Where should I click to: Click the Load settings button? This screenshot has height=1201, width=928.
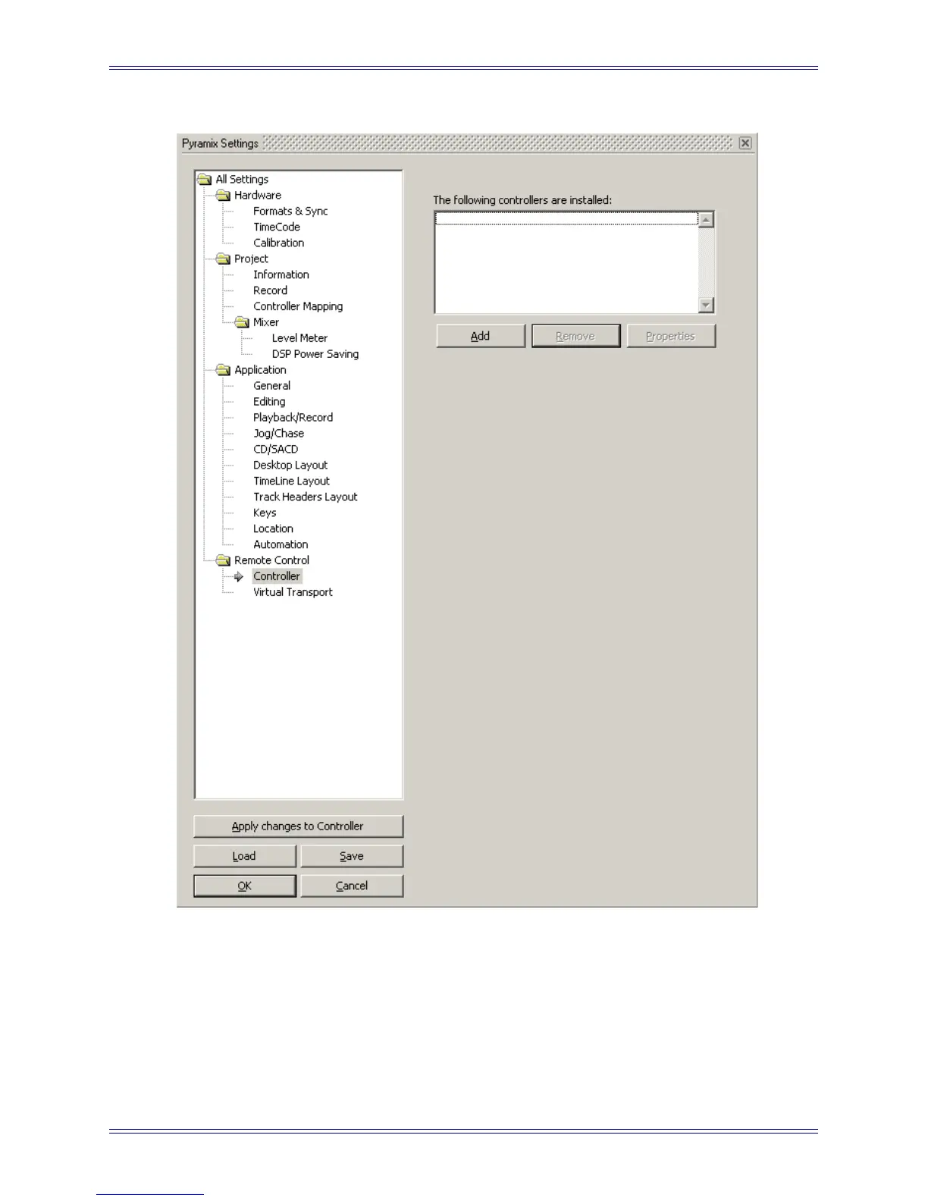(x=244, y=857)
